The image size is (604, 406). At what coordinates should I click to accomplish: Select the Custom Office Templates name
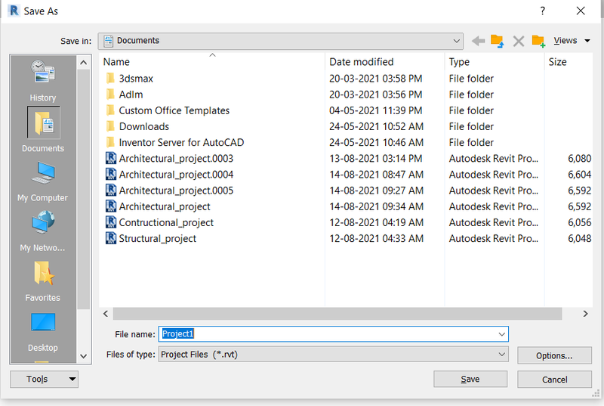click(174, 110)
